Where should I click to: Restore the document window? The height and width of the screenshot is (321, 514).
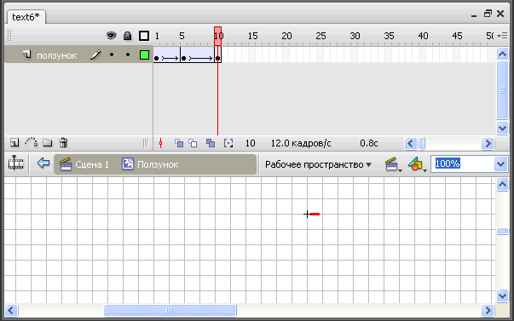488,14
